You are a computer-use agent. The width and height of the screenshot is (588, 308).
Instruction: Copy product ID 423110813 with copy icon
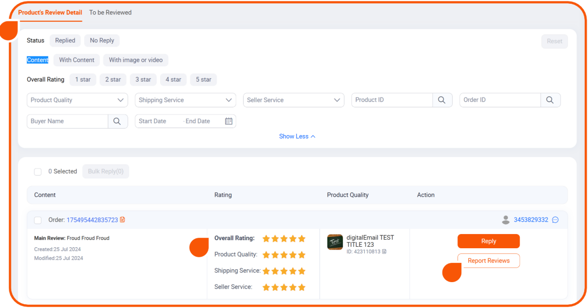[384, 251]
